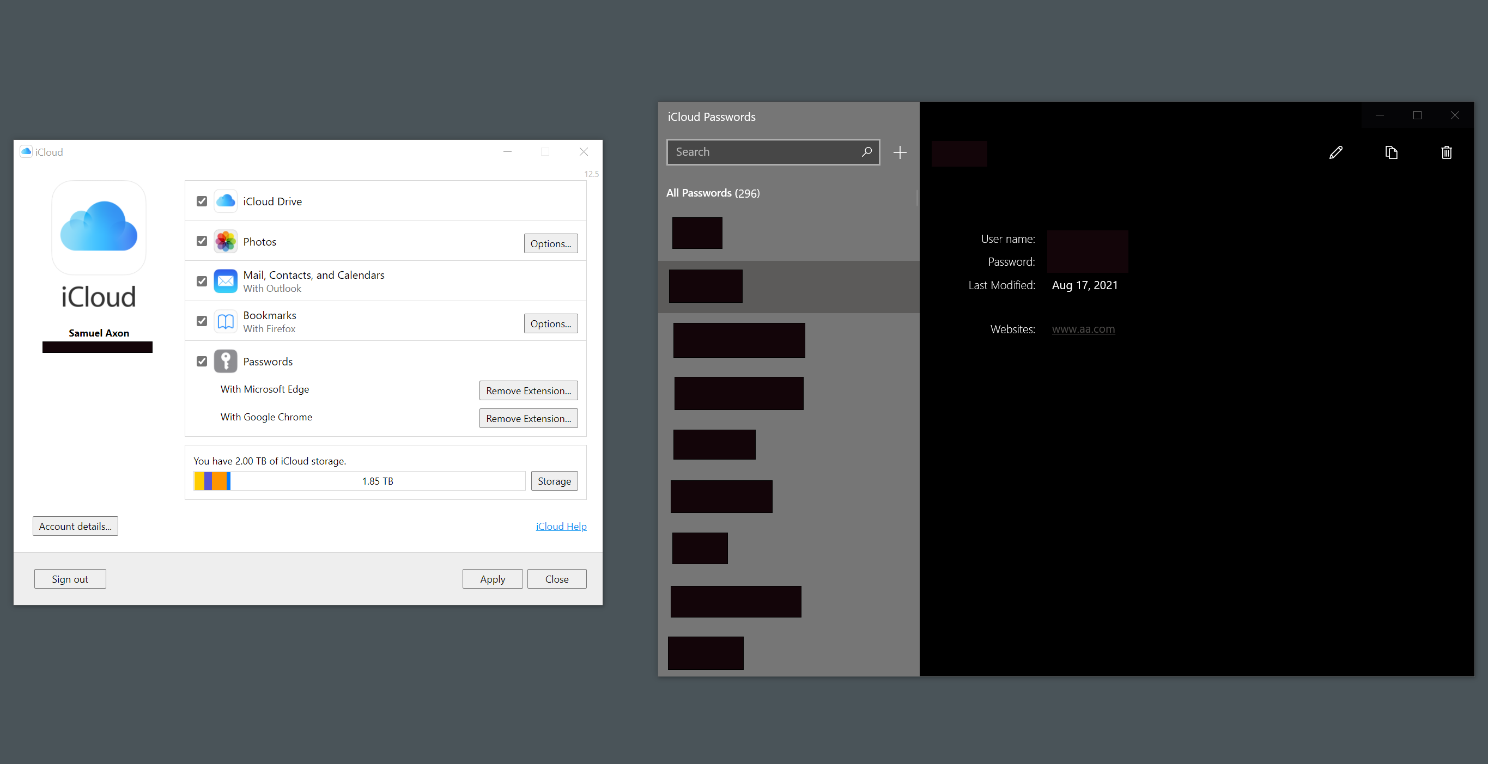This screenshot has width=1488, height=764.
Task: Click the add new password button
Action: (x=900, y=151)
